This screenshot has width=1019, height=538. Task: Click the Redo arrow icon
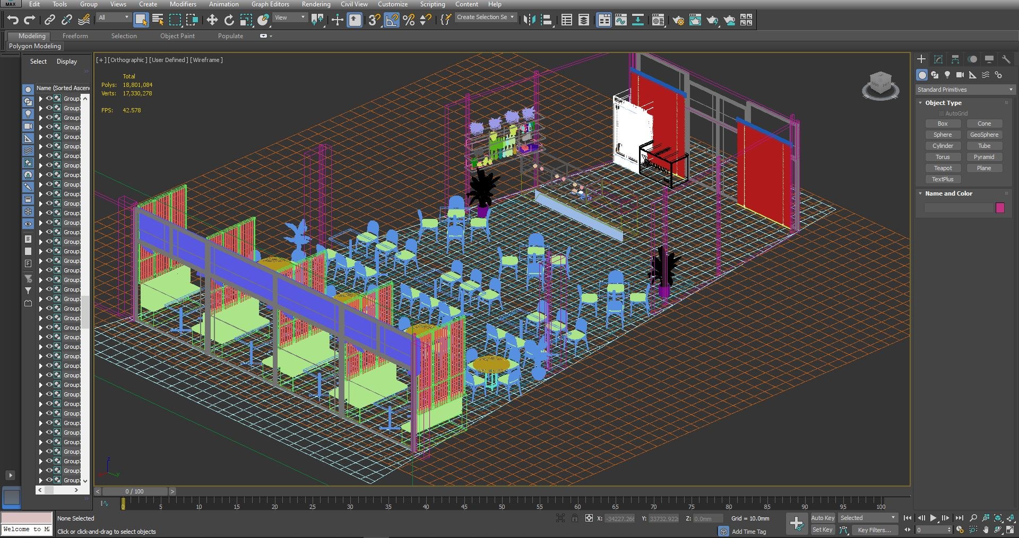tap(30, 20)
